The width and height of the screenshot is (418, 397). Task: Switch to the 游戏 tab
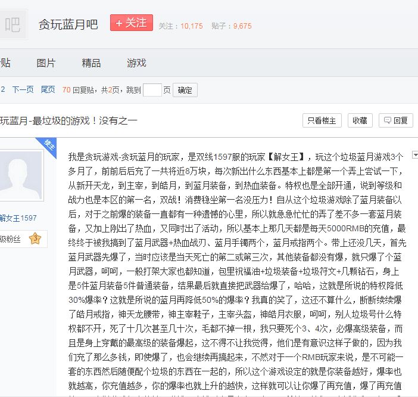[136, 63]
